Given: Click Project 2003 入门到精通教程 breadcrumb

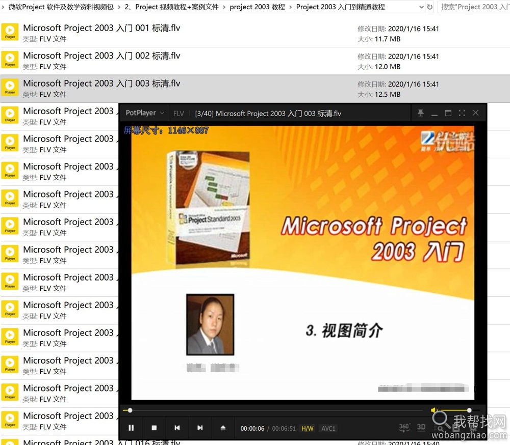Looking at the screenshot, I should (341, 7).
